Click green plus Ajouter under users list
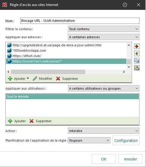Screen dimensions: 146x167 click(x=17, y=121)
